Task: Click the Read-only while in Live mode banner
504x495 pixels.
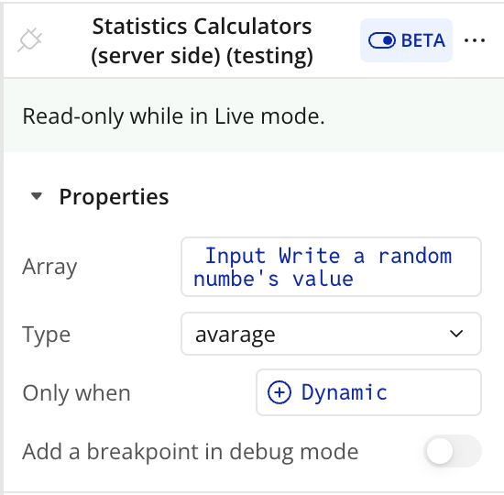Action: pyautogui.click(x=254, y=115)
